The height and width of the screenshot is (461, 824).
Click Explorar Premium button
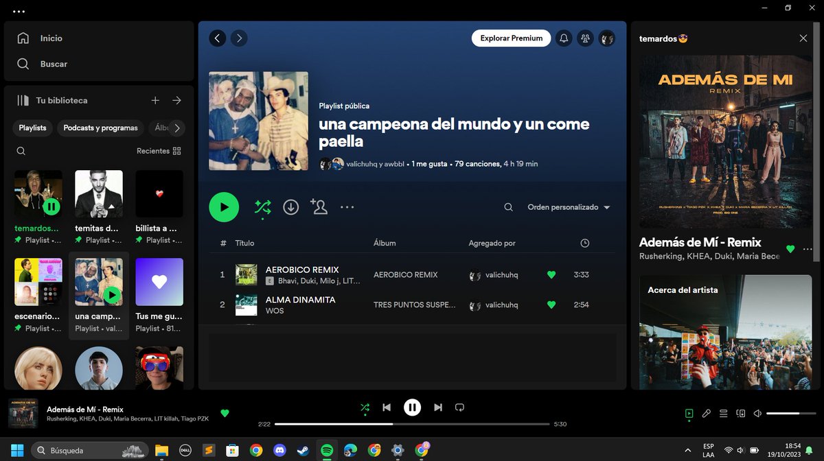click(512, 38)
